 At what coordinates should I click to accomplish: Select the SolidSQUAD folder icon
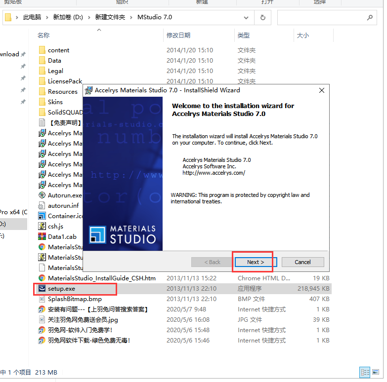[42, 112]
